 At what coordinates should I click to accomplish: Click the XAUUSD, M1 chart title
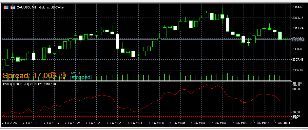click(x=40, y=7)
